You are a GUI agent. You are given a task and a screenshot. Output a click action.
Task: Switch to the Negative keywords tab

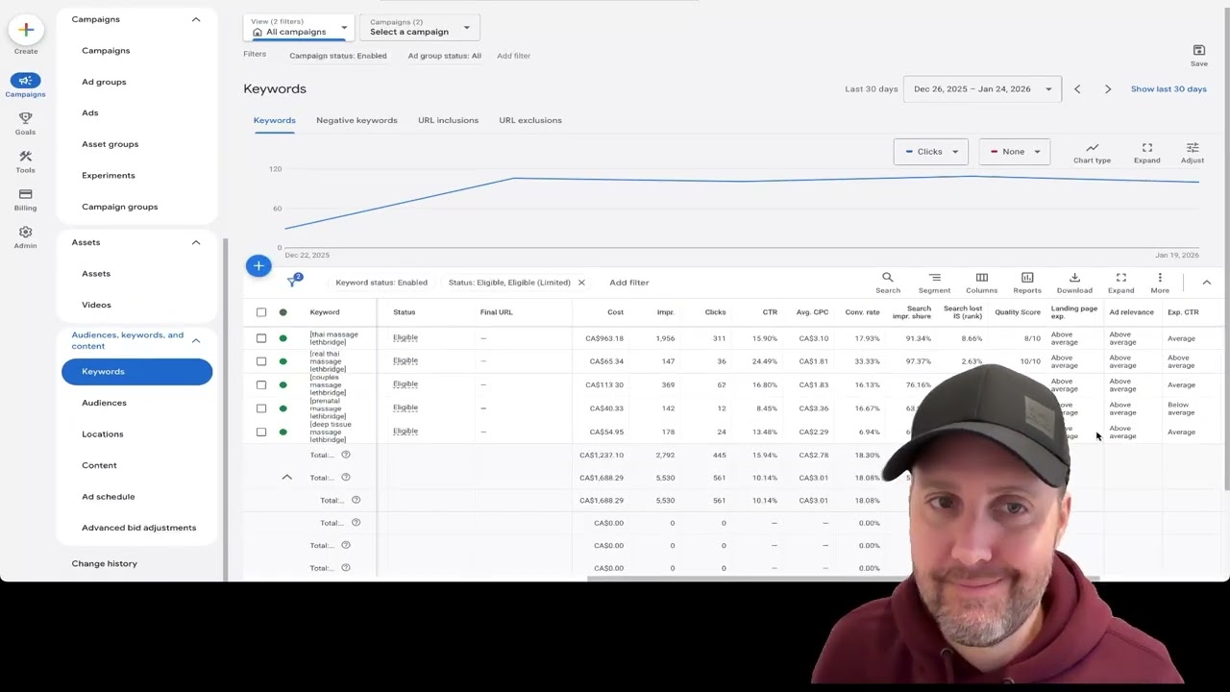coord(357,120)
